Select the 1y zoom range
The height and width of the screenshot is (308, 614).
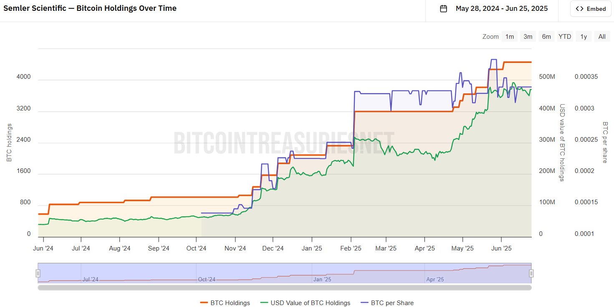point(584,37)
